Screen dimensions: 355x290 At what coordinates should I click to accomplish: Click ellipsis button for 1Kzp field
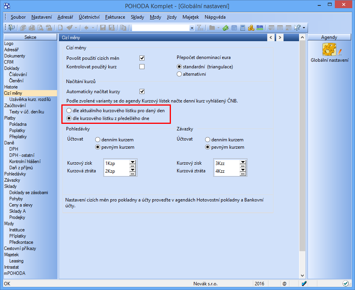tap(132, 166)
